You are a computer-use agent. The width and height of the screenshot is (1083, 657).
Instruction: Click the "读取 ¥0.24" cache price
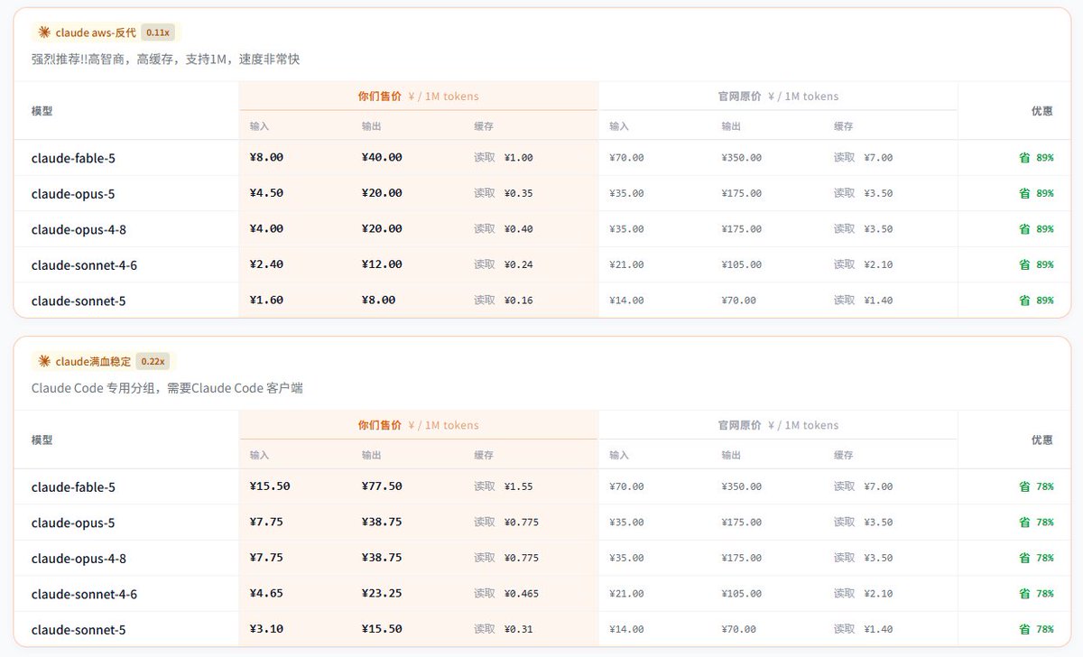click(x=504, y=264)
